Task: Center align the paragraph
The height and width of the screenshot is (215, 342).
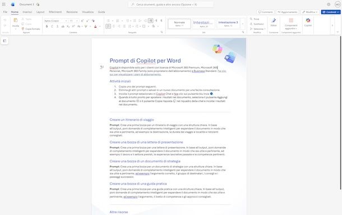Action: [x=114, y=26]
